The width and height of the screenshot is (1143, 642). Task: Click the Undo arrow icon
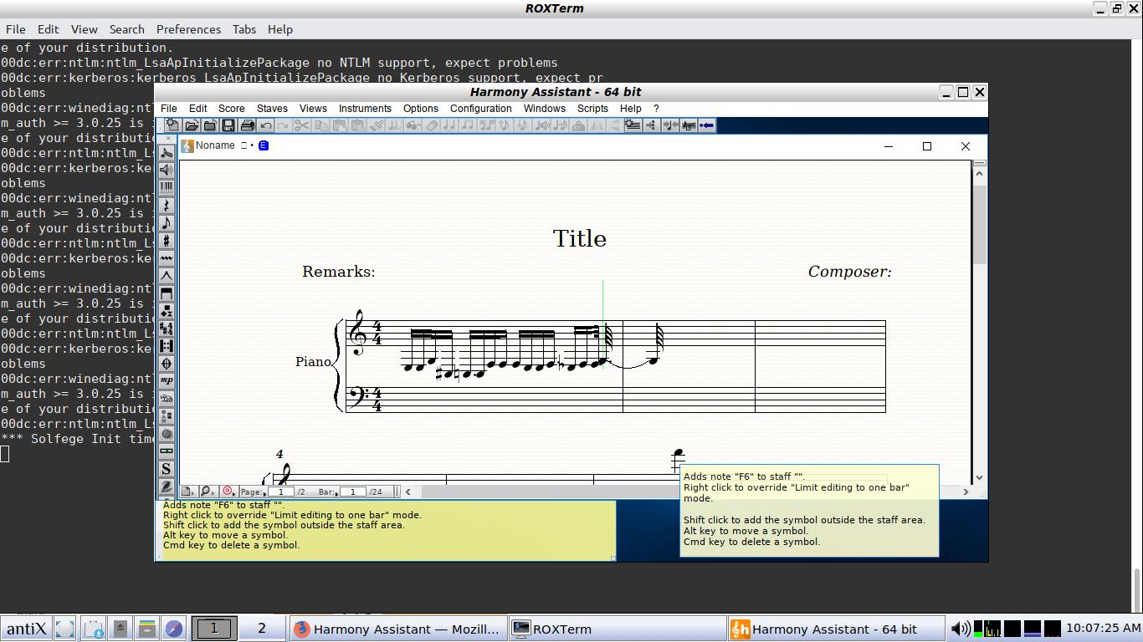tap(265, 125)
